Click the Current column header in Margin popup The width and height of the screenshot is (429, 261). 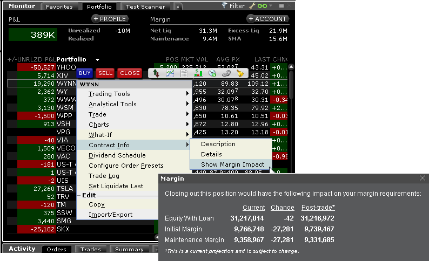pyautogui.click(x=253, y=208)
